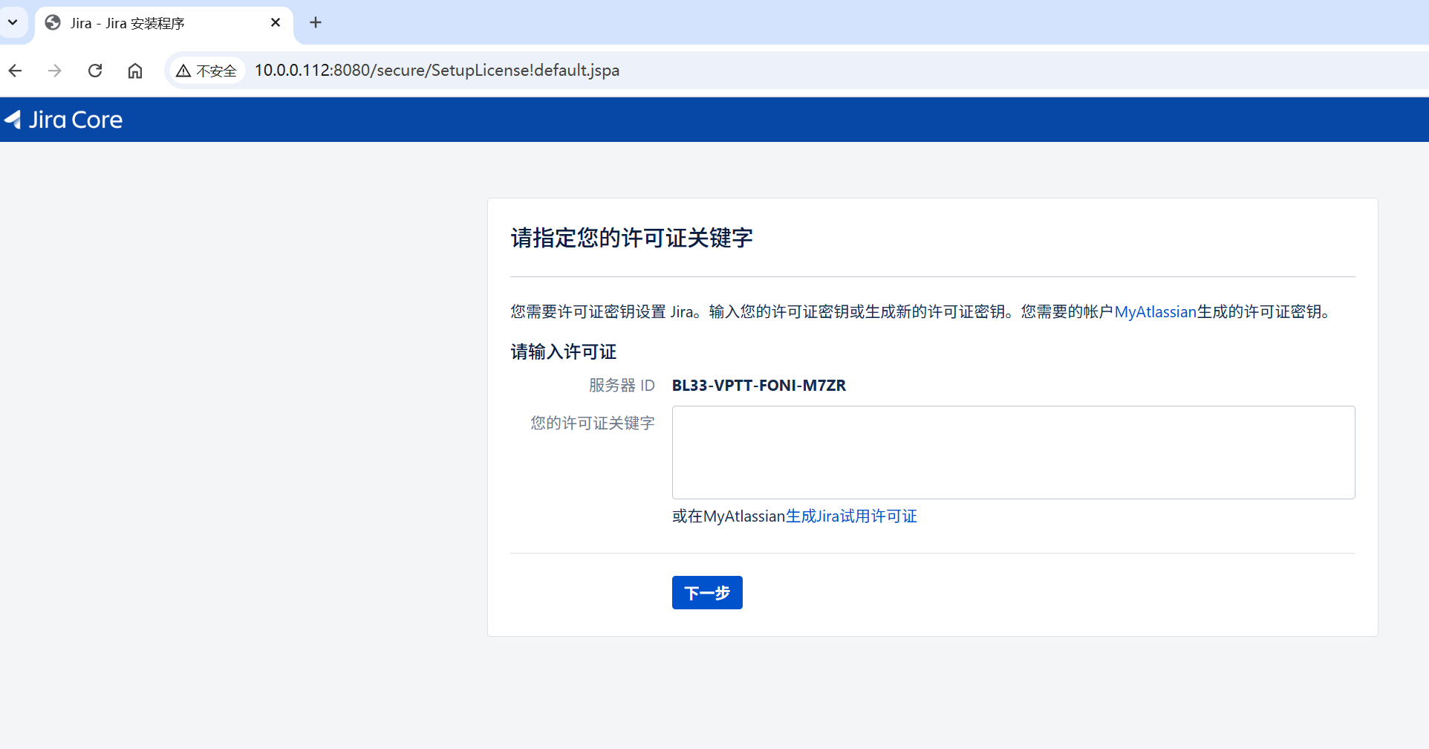Click the browser back arrow
This screenshot has width=1429, height=749.
[x=16, y=71]
